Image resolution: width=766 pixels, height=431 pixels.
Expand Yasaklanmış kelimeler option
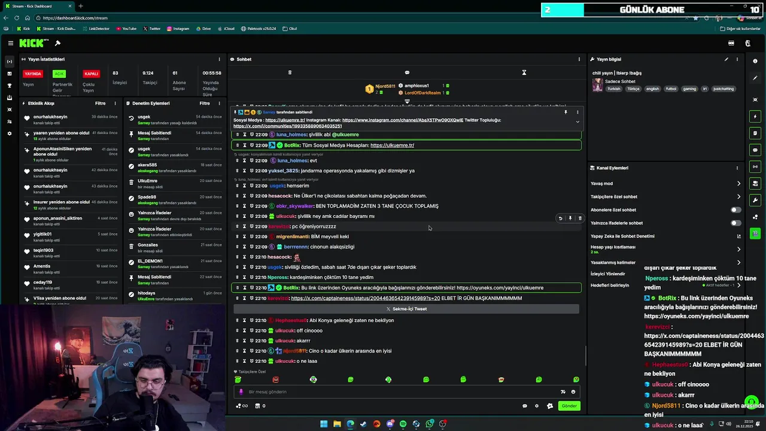pyautogui.click(x=738, y=262)
